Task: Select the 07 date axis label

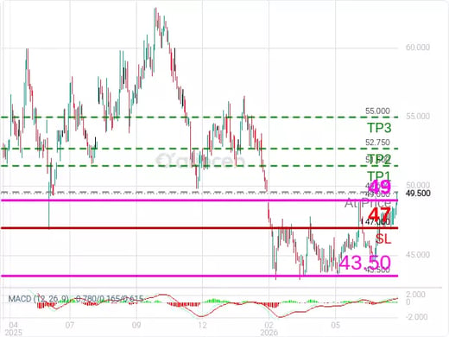Action: 70,326
